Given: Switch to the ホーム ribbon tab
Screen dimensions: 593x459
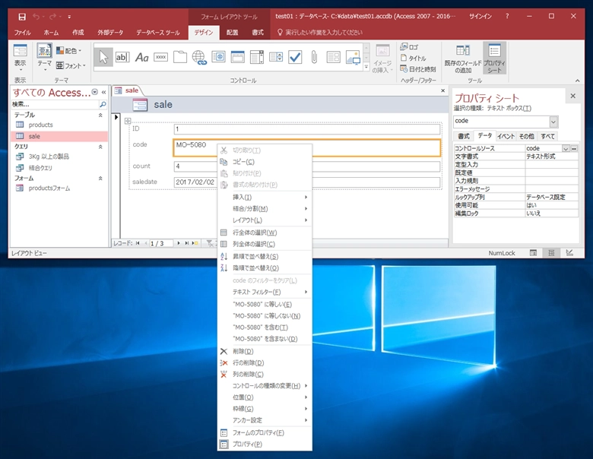Looking at the screenshot, I should point(51,33).
